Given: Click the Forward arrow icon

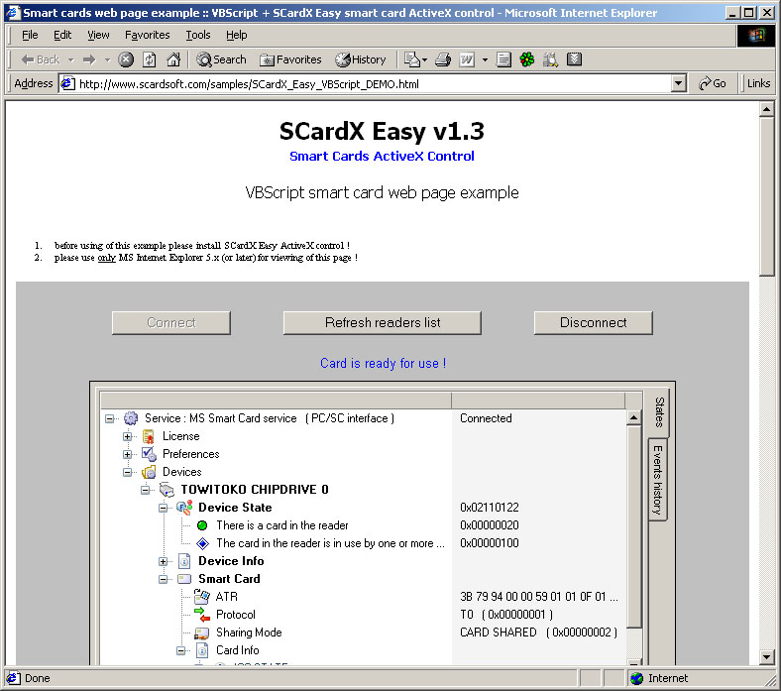Looking at the screenshot, I should [x=89, y=59].
